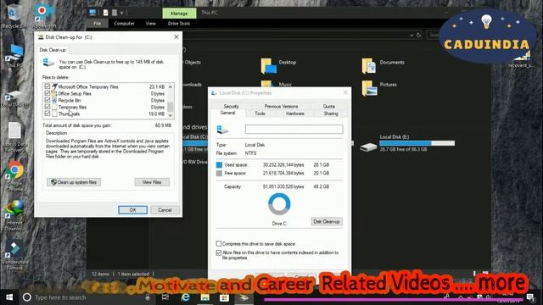543x305 pixels.
Task: Launch Wondershare Filmora desktop icon
Action: [14, 255]
